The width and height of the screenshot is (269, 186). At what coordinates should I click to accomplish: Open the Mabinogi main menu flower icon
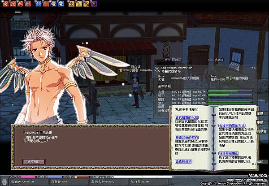tap(4, 182)
